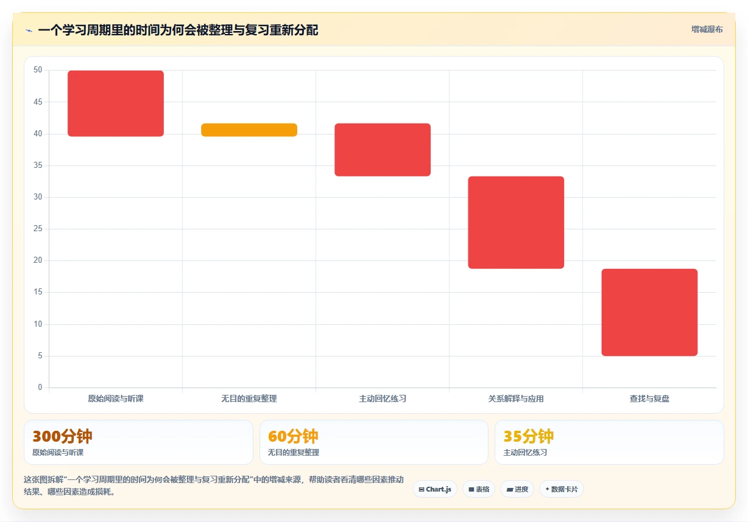
Task: Click the axis label 关系解释与应用
Action: [516, 399]
